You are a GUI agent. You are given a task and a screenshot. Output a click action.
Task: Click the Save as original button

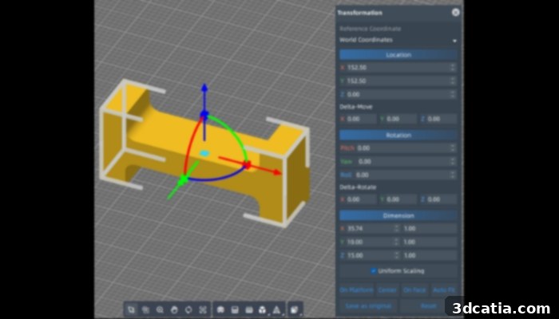click(x=368, y=305)
